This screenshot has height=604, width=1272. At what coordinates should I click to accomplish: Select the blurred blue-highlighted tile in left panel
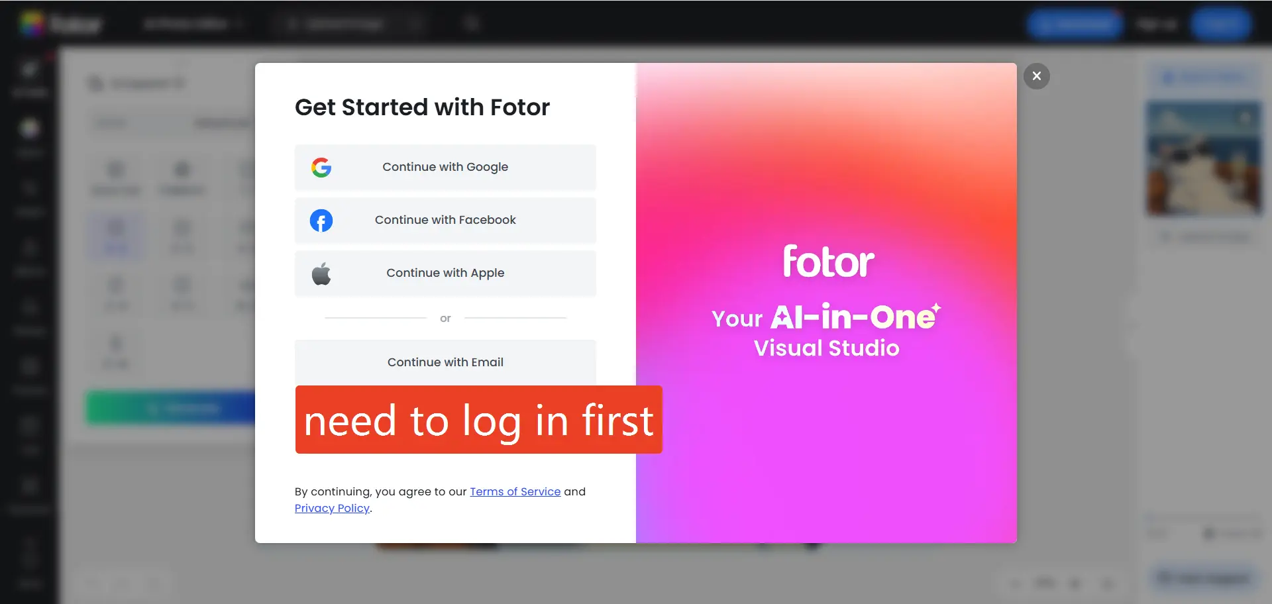[x=115, y=236]
